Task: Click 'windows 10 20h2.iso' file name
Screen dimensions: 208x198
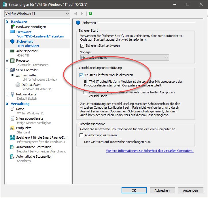Action: (37, 89)
